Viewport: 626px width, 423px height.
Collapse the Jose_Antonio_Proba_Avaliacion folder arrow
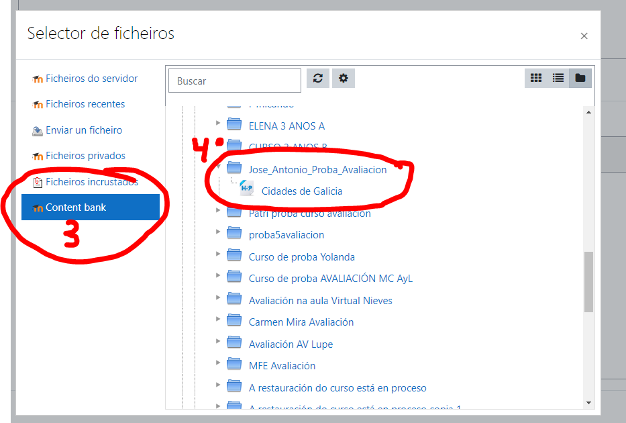coord(218,167)
